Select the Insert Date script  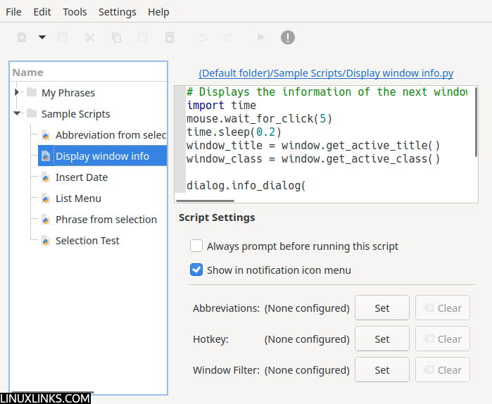[x=82, y=177]
